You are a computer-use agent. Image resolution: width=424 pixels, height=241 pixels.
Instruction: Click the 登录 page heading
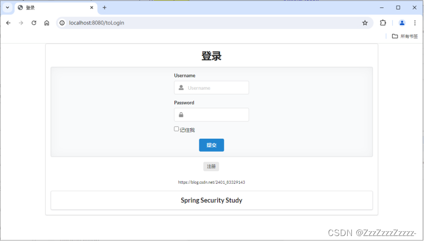(211, 56)
